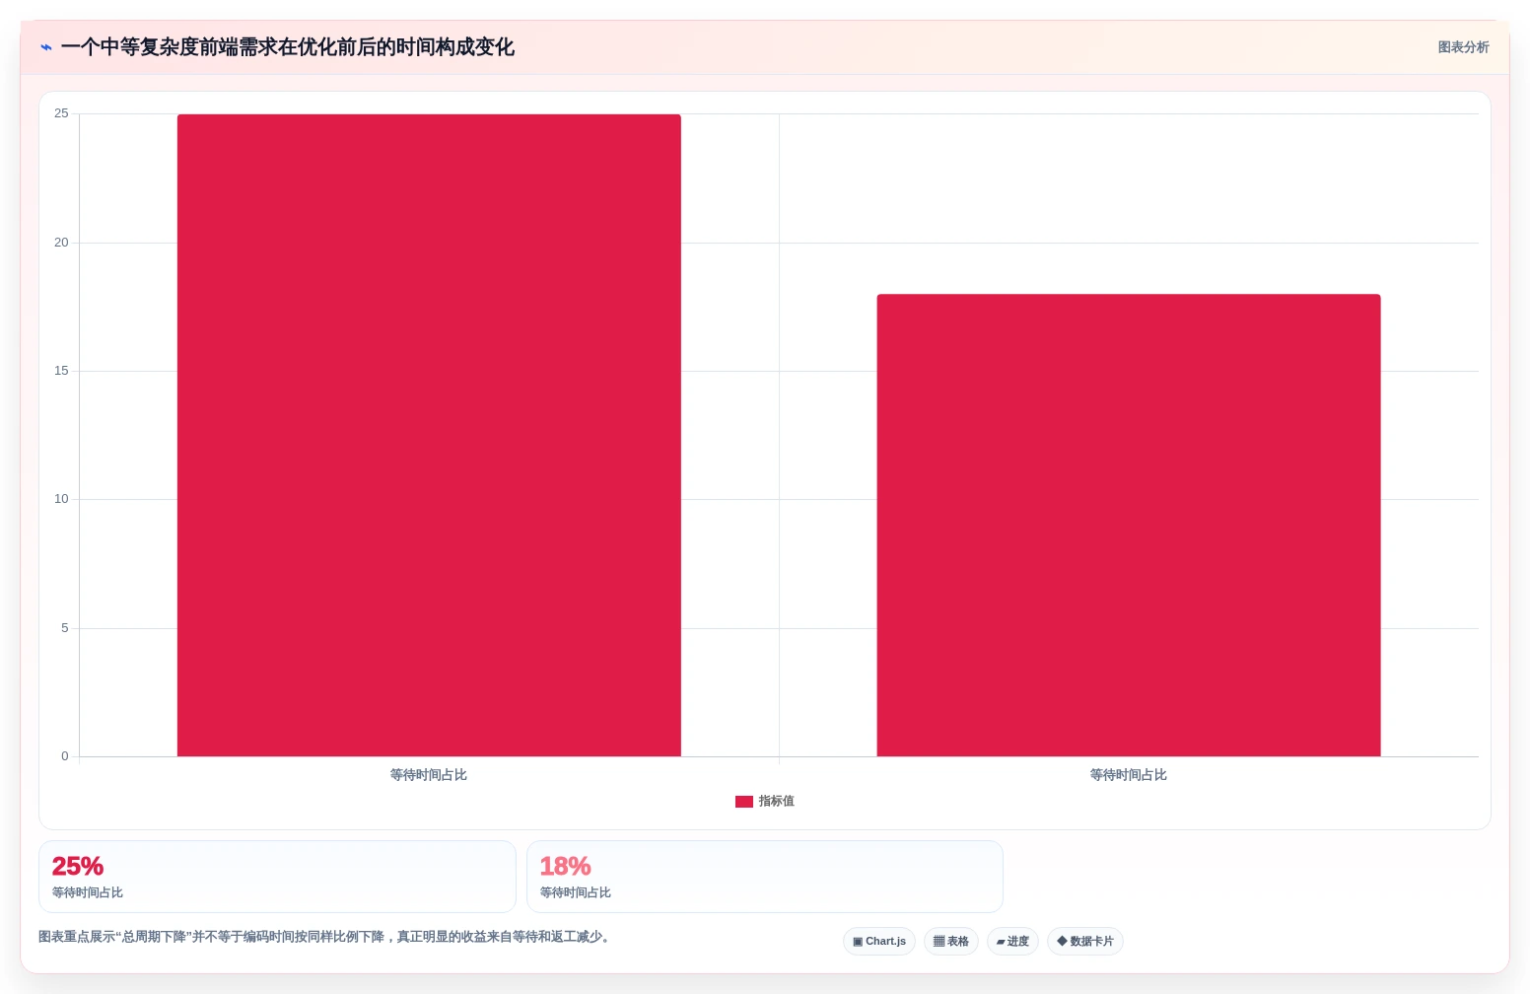This screenshot has height=994, width=1530.
Task: Click the y-axis value 5
Action: tap(65, 628)
